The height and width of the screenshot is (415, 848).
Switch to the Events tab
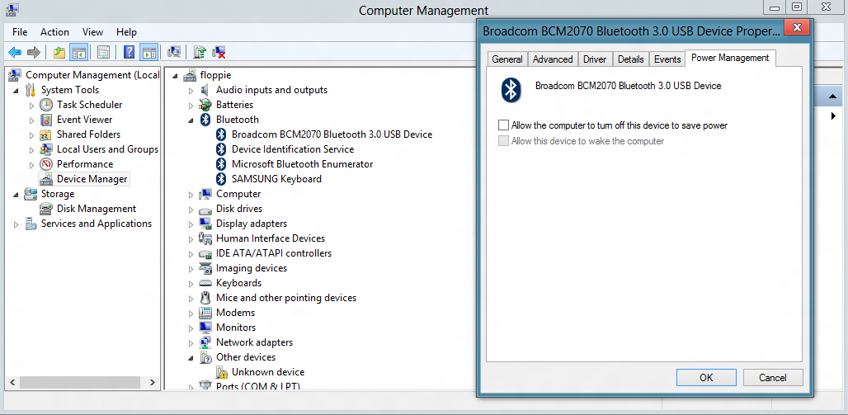[x=667, y=59]
